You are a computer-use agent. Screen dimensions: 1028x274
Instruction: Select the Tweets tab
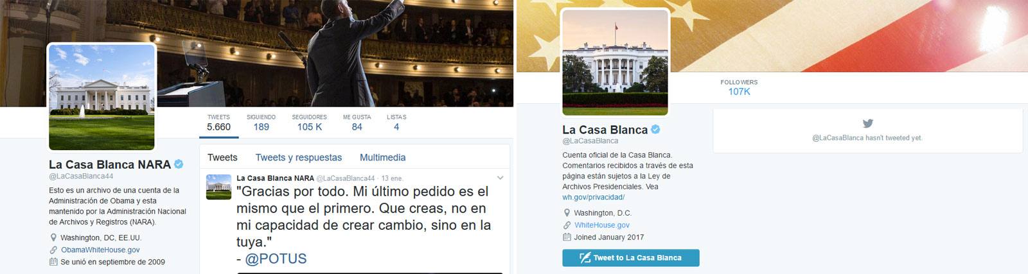222,157
